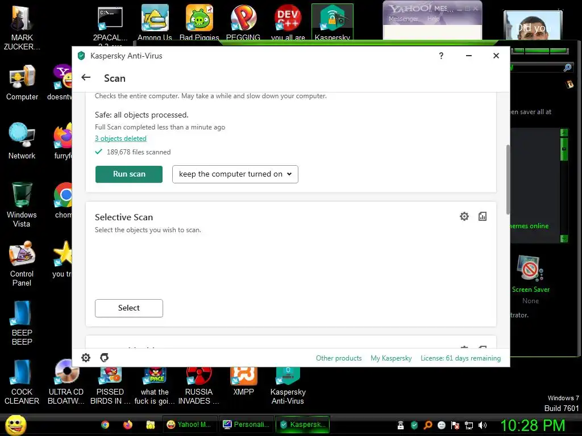Select the Kaspersky shortcut at desktop top
This screenshot has width=582, height=436.
point(332,22)
